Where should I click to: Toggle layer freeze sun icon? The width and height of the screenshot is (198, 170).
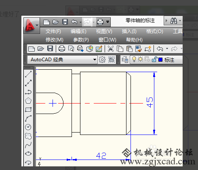coord(141,59)
